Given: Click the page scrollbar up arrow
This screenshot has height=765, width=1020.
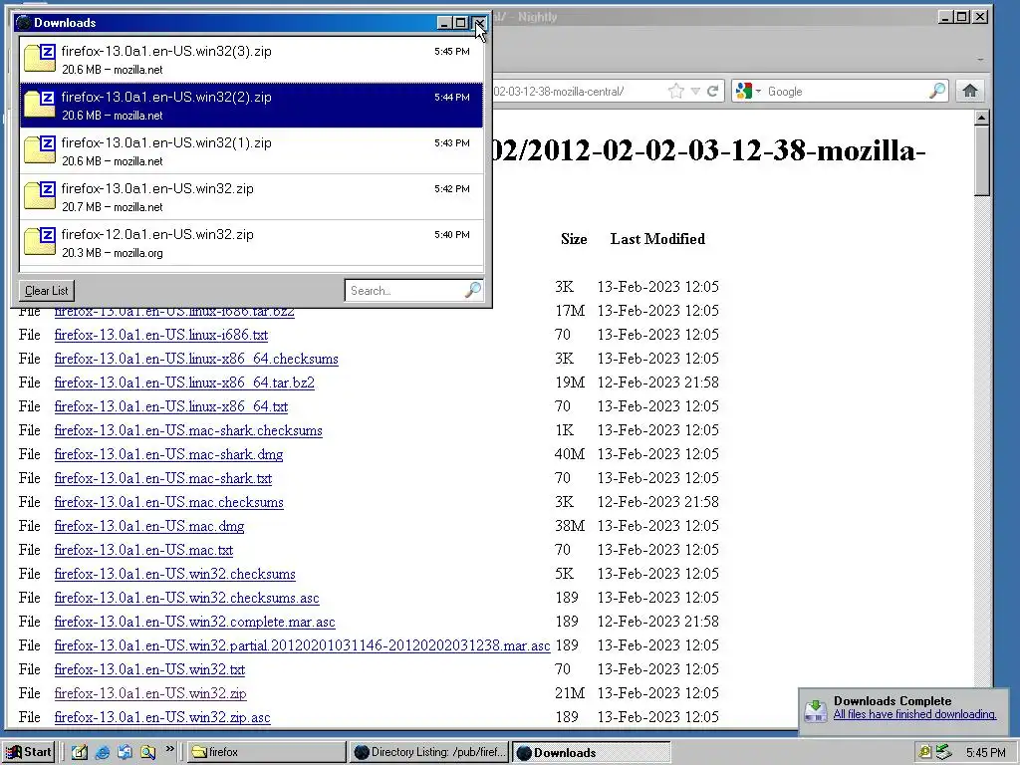Looking at the screenshot, I should (x=981, y=118).
